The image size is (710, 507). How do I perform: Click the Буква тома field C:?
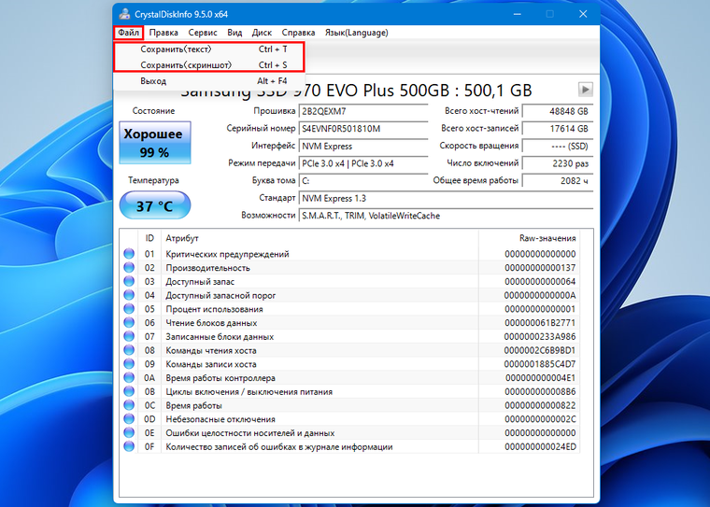click(363, 180)
